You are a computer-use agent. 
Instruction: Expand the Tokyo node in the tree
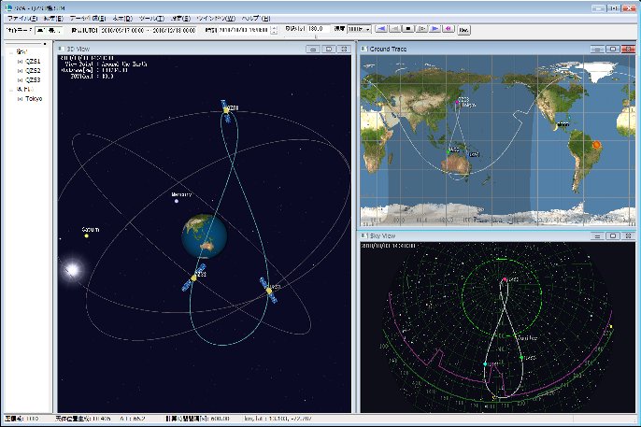coord(20,98)
